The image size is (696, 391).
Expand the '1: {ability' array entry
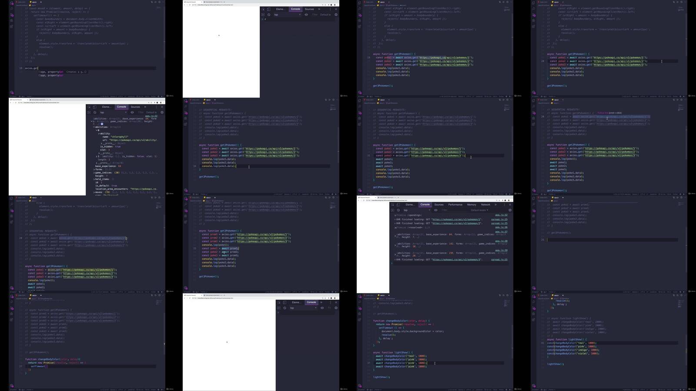point(97,156)
